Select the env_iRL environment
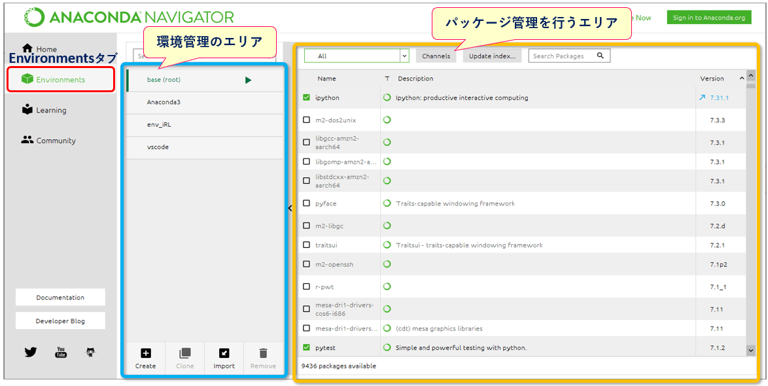The height and width of the screenshot is (386, 768). click(x=205, y=125)
